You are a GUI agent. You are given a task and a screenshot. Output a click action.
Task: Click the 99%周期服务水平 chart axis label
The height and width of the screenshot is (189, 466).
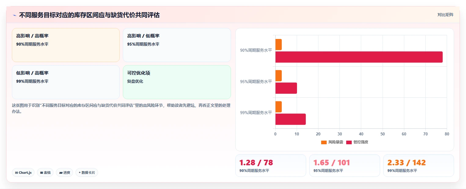tap(256, 113)
